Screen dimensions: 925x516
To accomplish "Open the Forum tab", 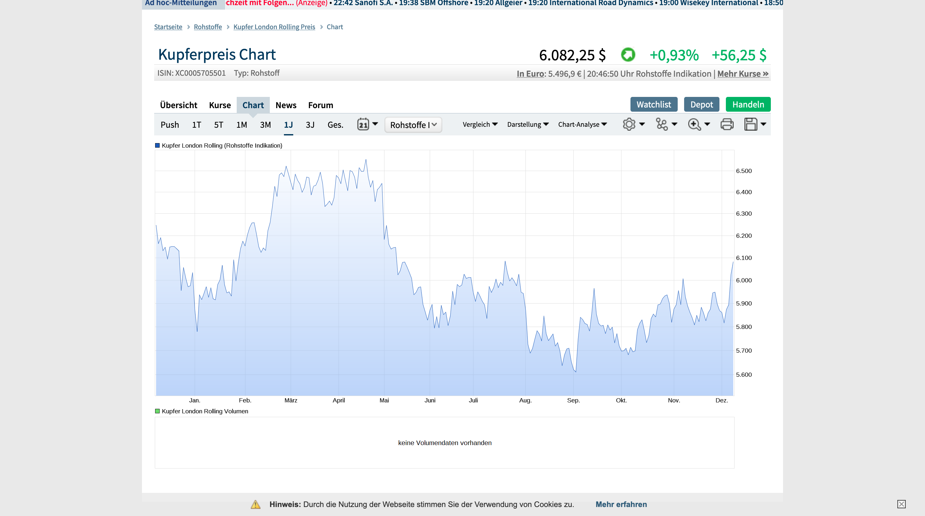I will (x=320, y=105).
